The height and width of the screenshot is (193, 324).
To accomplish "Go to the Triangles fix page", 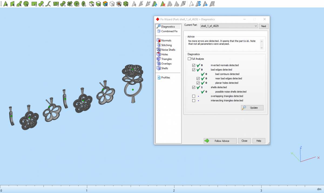I will click(166, 59).
